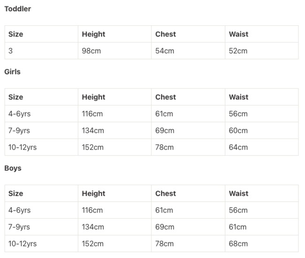Screen dimensions: 305x258
Task: Select the toddler 52cm waist value
Action: click(238, 51)
